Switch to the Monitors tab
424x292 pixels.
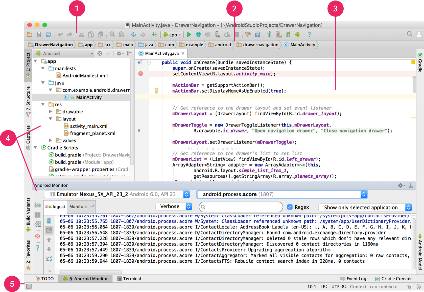tap(78, 206)
